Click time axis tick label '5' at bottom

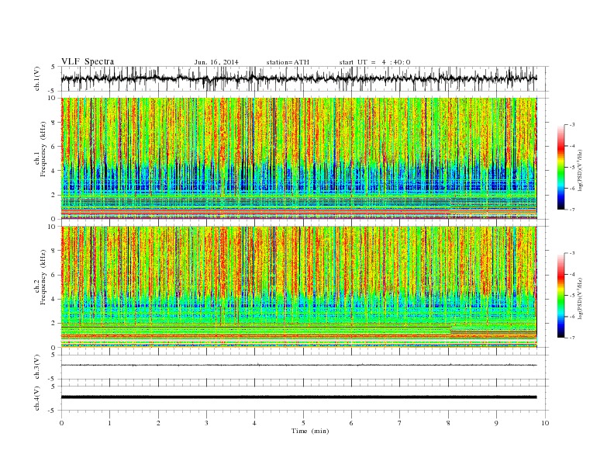coord(303,423)
